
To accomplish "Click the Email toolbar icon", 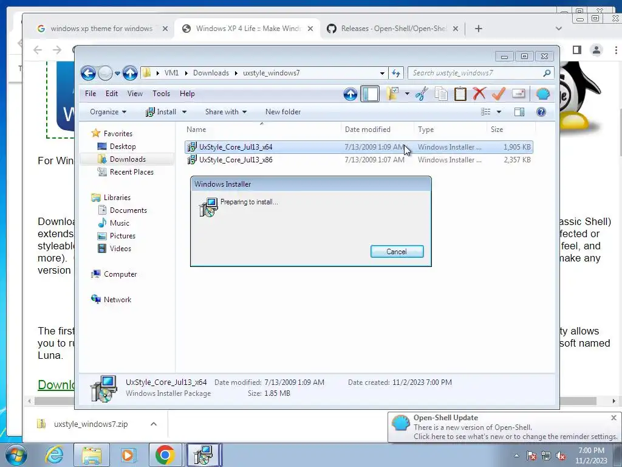I will coord(519,93).
